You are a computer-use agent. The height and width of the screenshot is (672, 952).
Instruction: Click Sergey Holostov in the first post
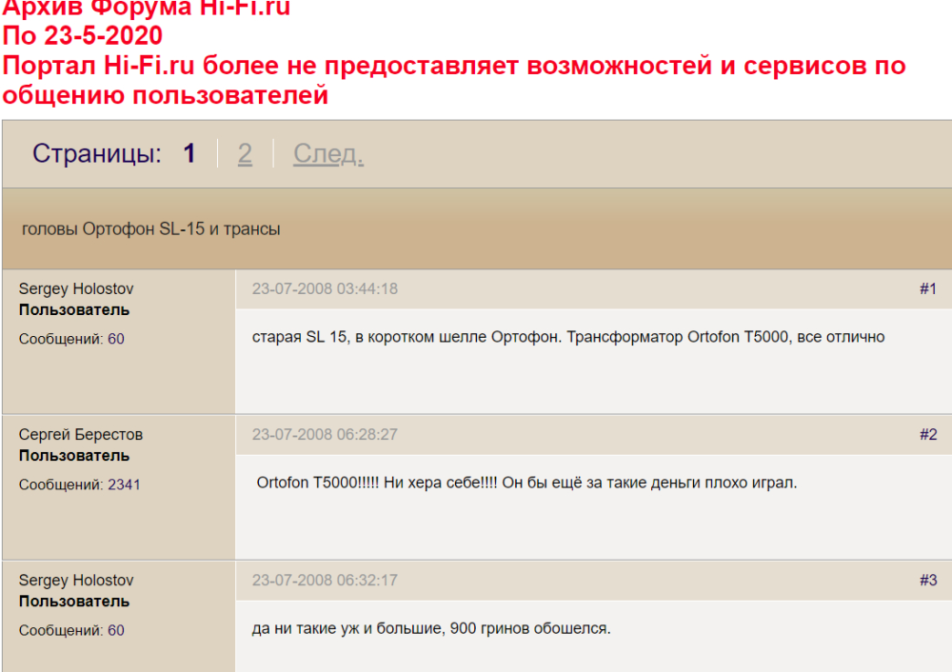76,289
